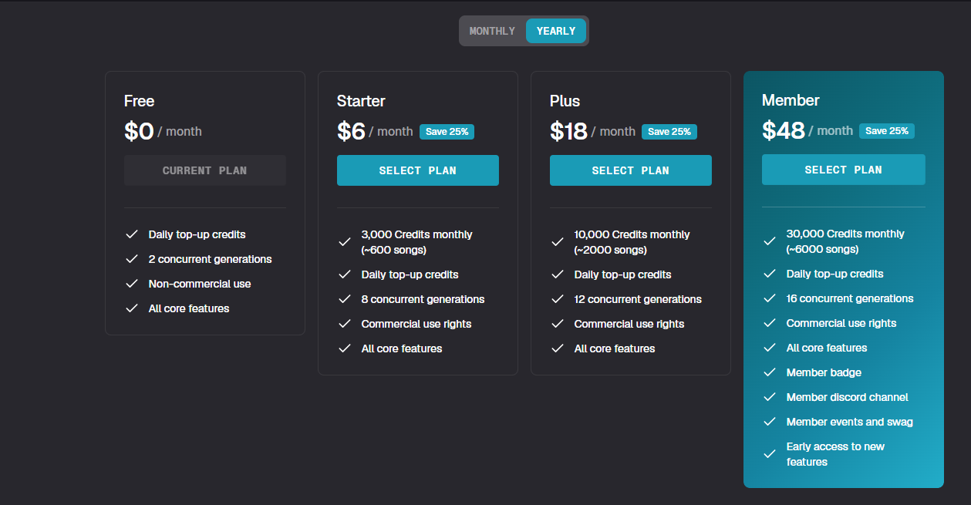Click the Save 25% badge on Starter

(x=447, y=132)
